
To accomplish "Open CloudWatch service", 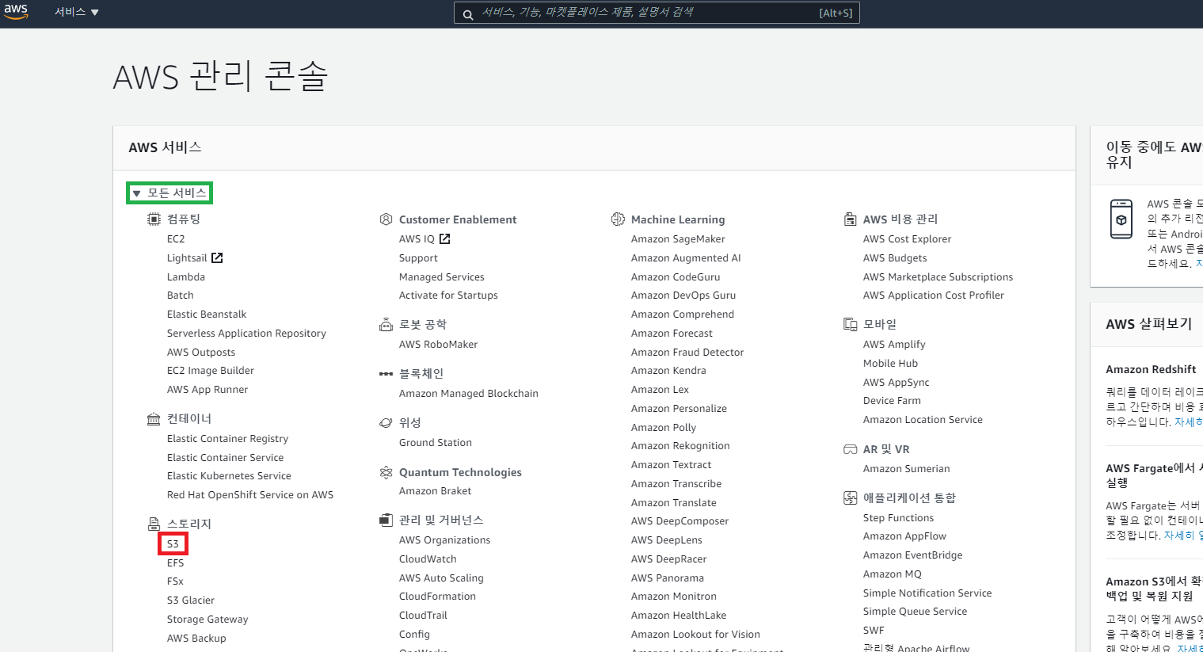I will [428, 559].
